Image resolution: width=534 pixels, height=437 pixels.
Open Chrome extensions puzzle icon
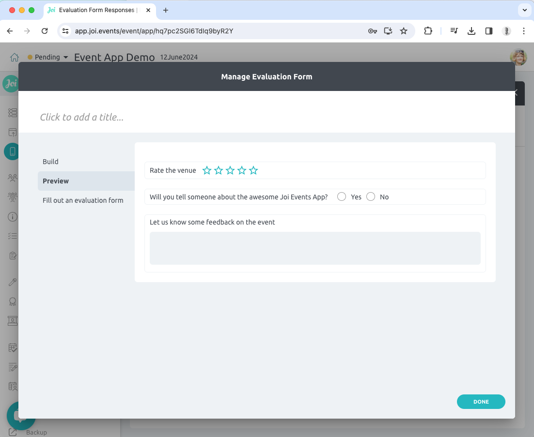[428, 31]
